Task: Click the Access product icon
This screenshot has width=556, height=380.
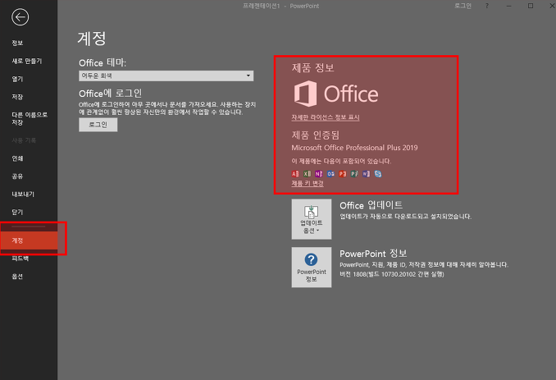Action: (x=295, y=173)
